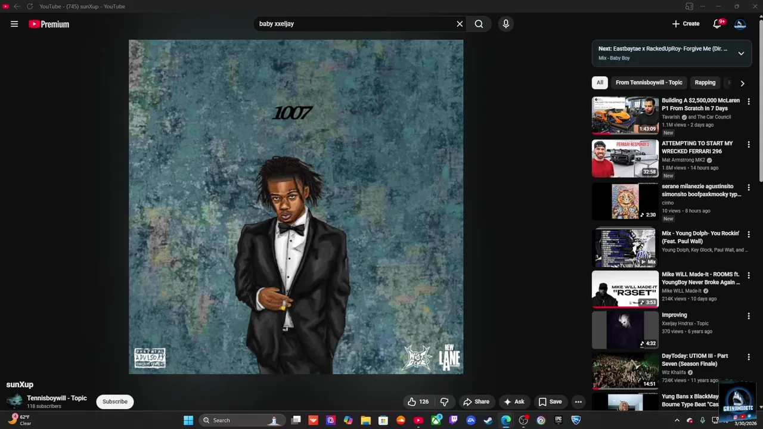Open options for Wrecked Ferrari 296 video
This screenshot has height=429, width=763.
coord(749,144)
